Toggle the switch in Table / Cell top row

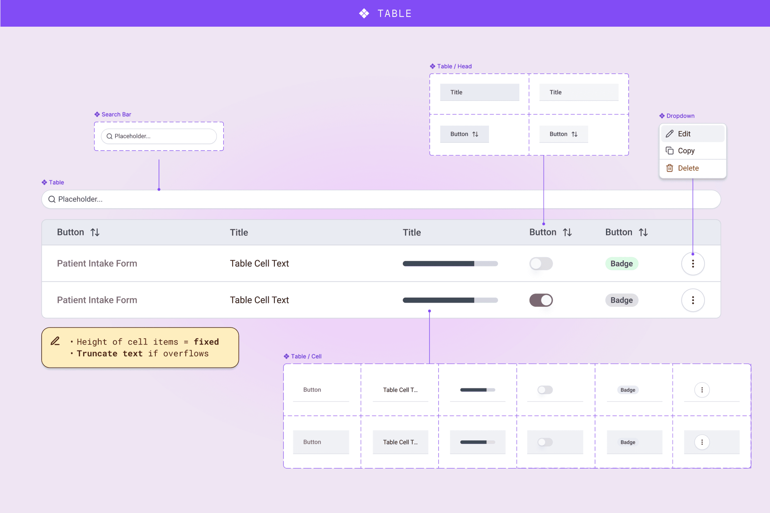(545, 390)
